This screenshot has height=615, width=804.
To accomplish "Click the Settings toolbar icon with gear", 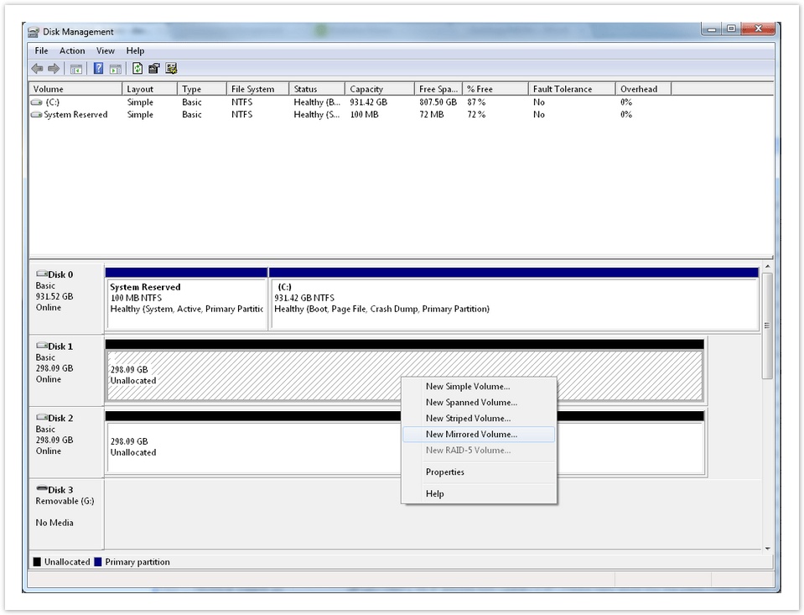I will (x=172, y=69).
